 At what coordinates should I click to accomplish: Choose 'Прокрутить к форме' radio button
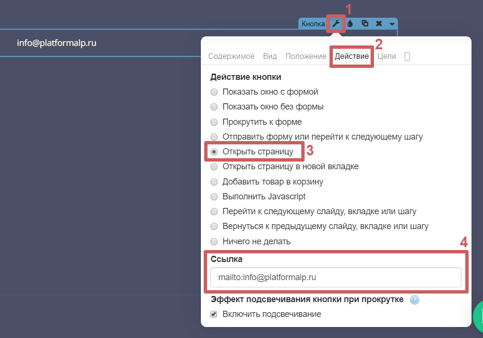(214, 122)
